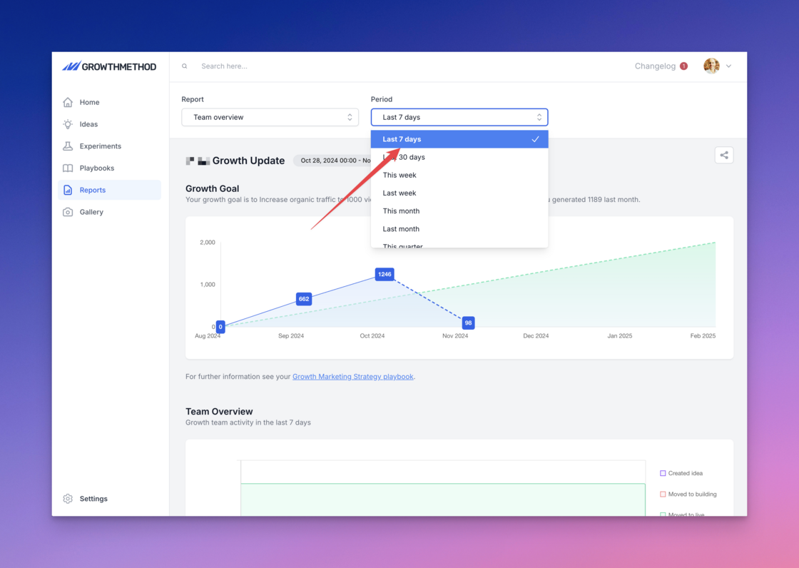Viewport: 799px width, 568px height.
Task: Select This week period option
Action: (x=459, y=175)
